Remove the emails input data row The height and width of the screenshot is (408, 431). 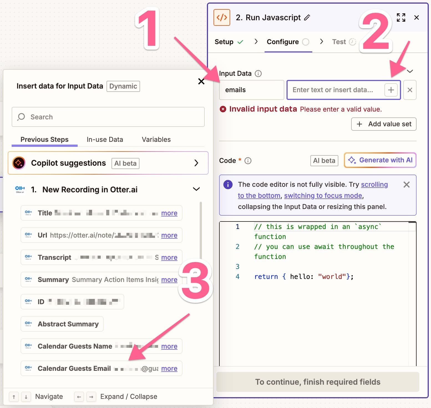(x=410, y=90)
